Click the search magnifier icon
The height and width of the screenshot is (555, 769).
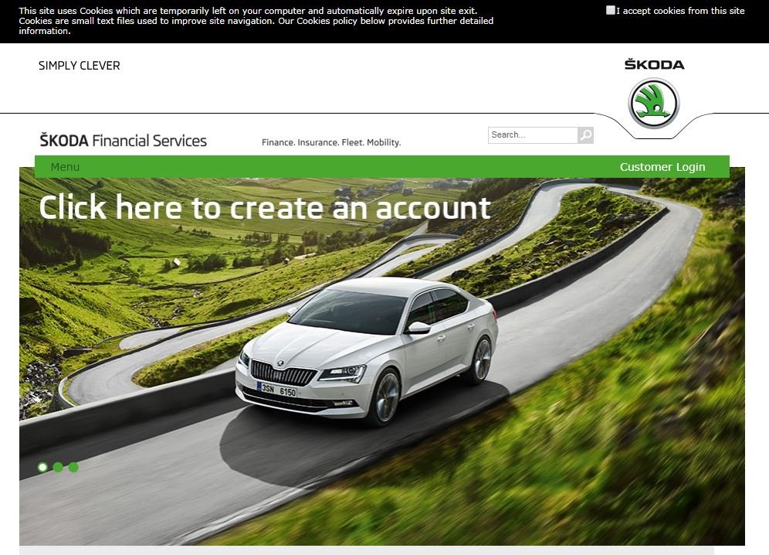coord(585,135)
